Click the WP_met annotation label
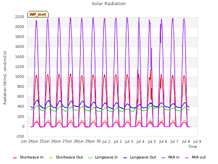Viewport: 218px width, 164px height. pyautogui.click(x=38, y=14)
